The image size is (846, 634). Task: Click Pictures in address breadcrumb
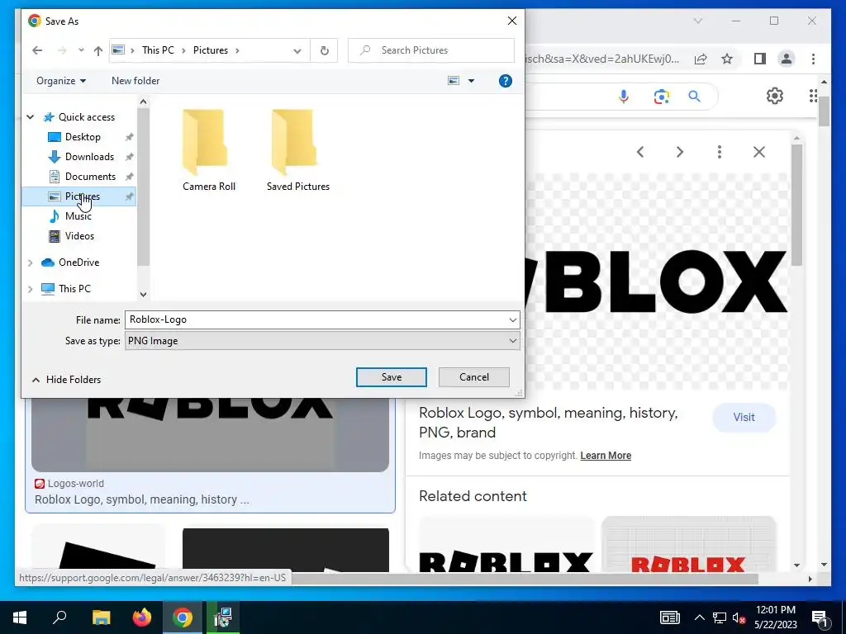pyautogui.click(x=211, y=50)
